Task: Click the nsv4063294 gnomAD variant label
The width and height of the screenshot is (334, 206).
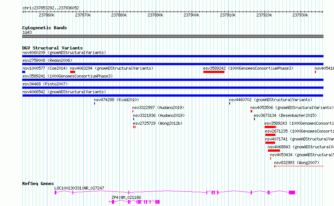Action: tap(111, 68)
